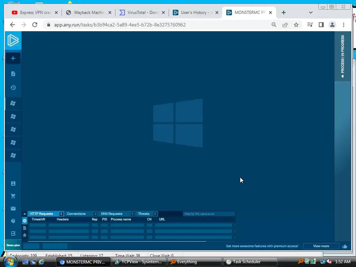Switch to DNS Requests tab

point(117,214)
